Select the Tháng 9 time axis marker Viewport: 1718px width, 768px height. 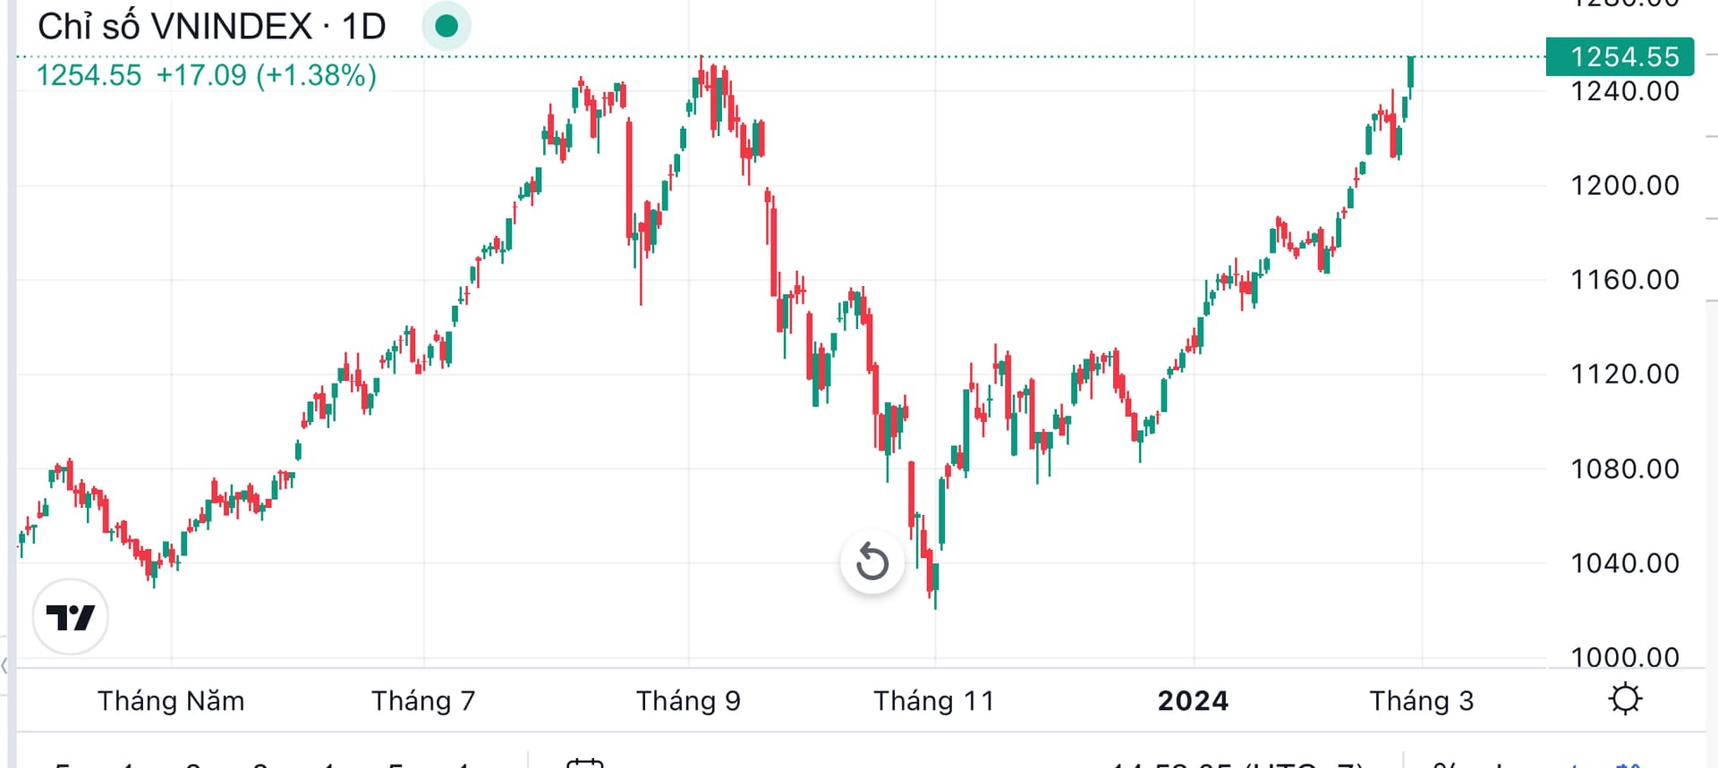(x=688, y=701)
